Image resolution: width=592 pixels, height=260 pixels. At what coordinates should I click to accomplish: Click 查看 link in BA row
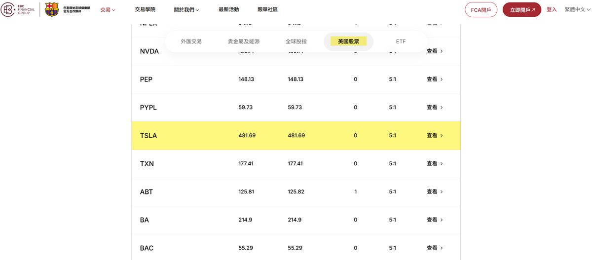(435, 220)
